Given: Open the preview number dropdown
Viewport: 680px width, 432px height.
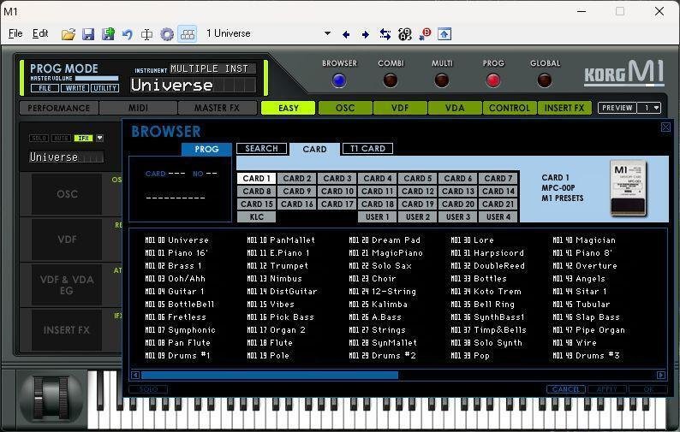Looking at the screenshot, I should pyautogui.click(x=649, y=108).
